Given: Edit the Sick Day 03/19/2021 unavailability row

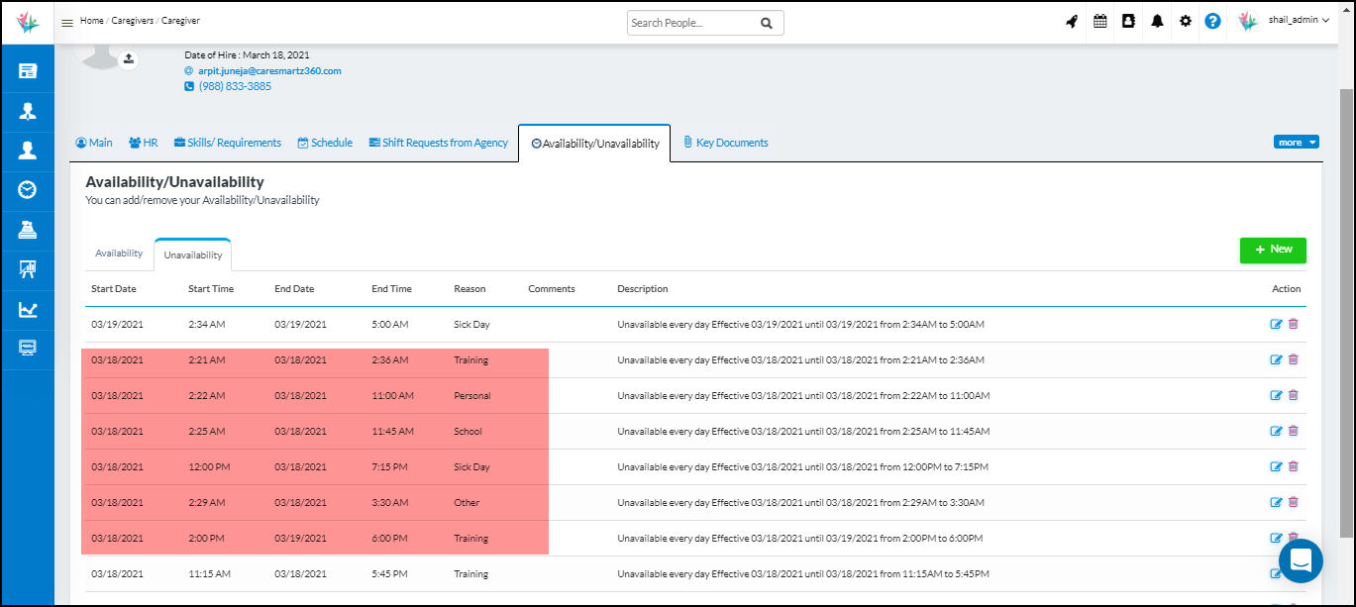Looking at the screenshot, I should (x=1276, y=325).
